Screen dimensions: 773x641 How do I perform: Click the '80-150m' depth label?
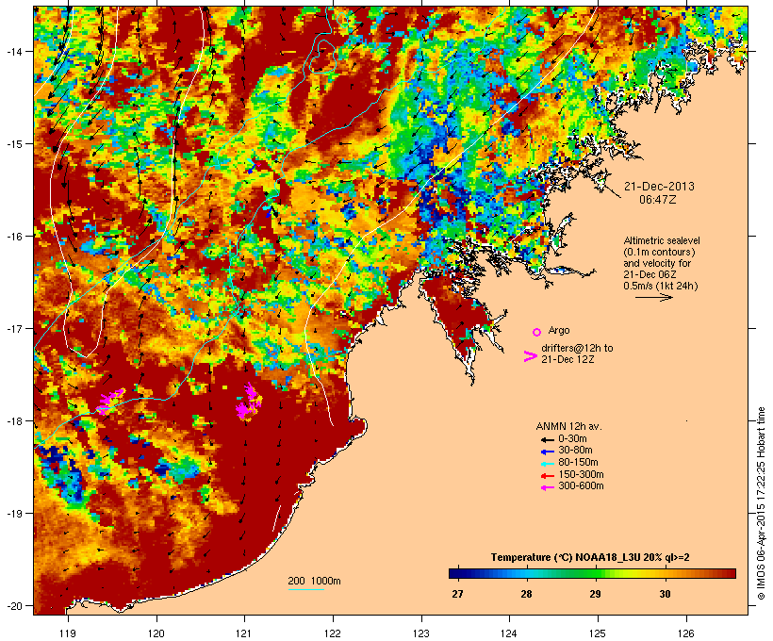tap(578, 463)
